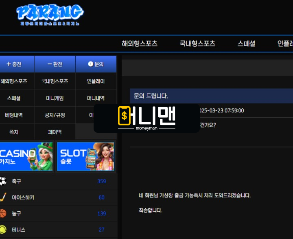Click the ice hockey stick icon
This screenshot has height=239, width=293.
click(3, 197)
